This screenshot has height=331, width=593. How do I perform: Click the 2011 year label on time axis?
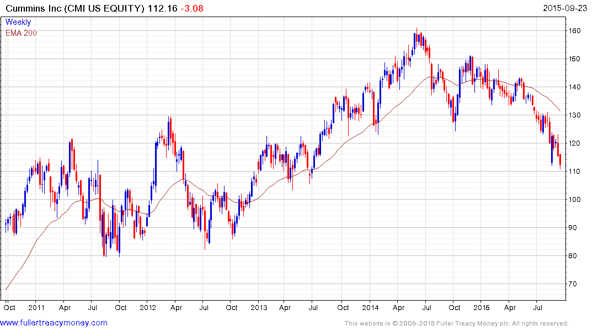(36, 307)
